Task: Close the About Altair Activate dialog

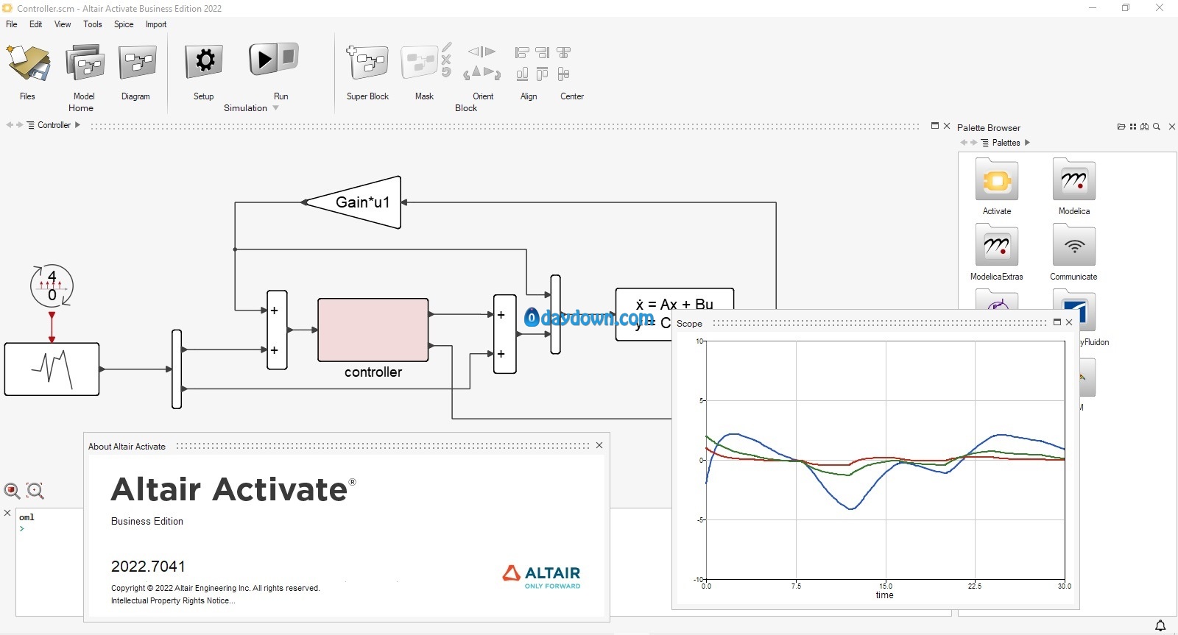Action: coord(599,445)
